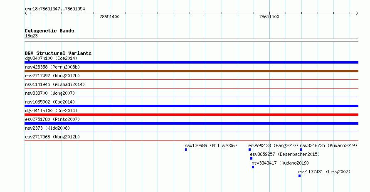This screenshot has height=192, width=370.
Task: Click the DGV Structural Variants track title
Action: pyautogui.click(x=58, y=53)
